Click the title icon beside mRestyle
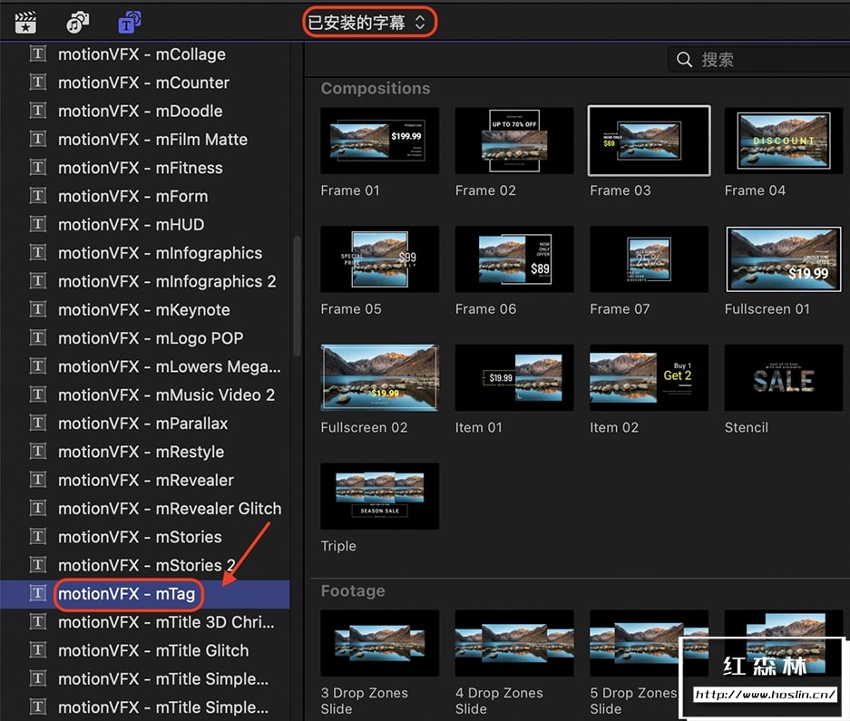The image size is (850, 721). [37, 451]
